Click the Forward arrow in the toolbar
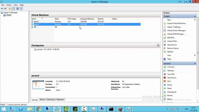The width and height of the screenshot is (199, 112). tap(5, 9)
